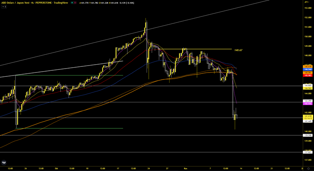Select the white 139.598 horizontal level label
Viewport: 314px width, 171px height.
click(308, 135)
